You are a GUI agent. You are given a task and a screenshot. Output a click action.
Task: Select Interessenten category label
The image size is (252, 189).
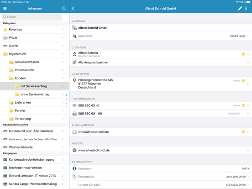[x=25, y=70]
